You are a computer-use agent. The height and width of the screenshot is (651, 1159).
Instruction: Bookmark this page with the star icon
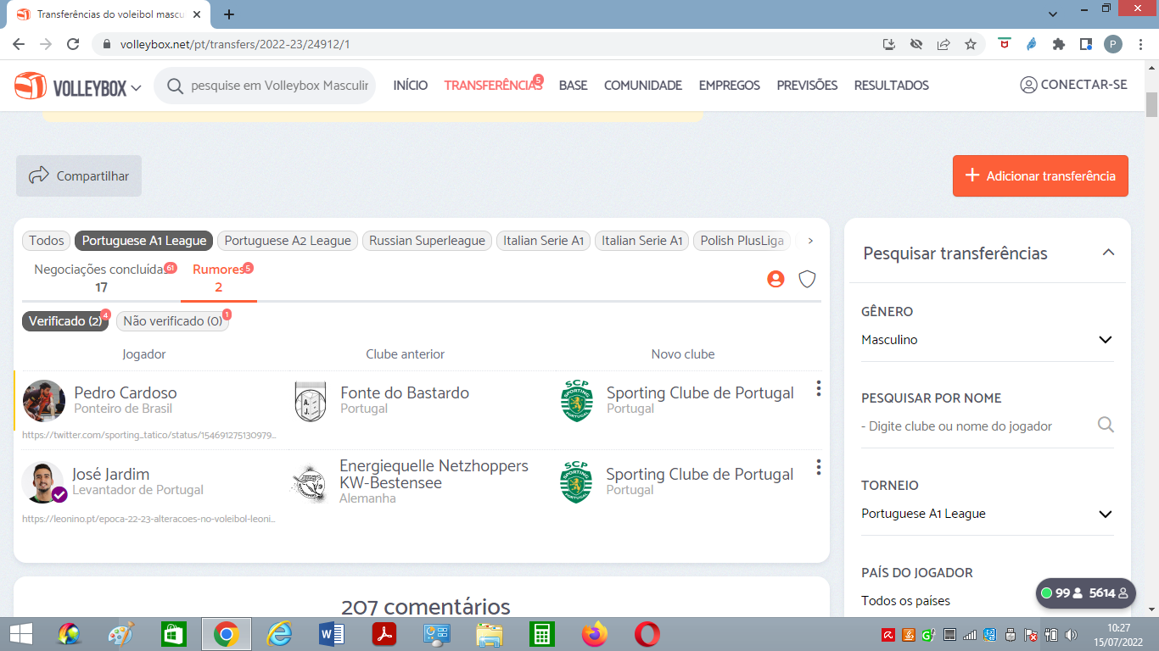971,44
